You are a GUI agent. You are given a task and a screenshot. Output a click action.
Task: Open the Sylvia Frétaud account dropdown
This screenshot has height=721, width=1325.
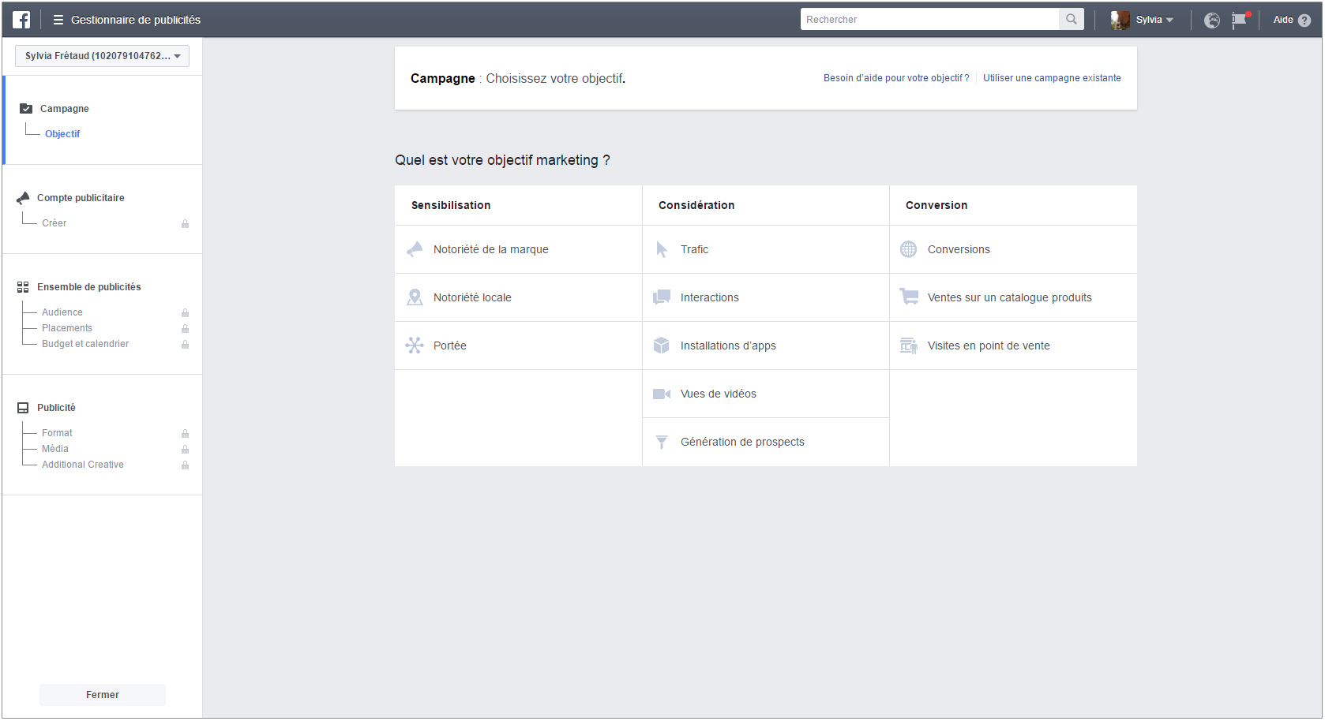pos(102,56)
